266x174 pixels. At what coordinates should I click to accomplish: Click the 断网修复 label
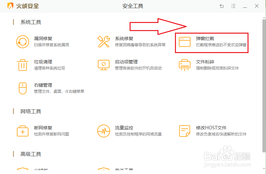(43, 128)
